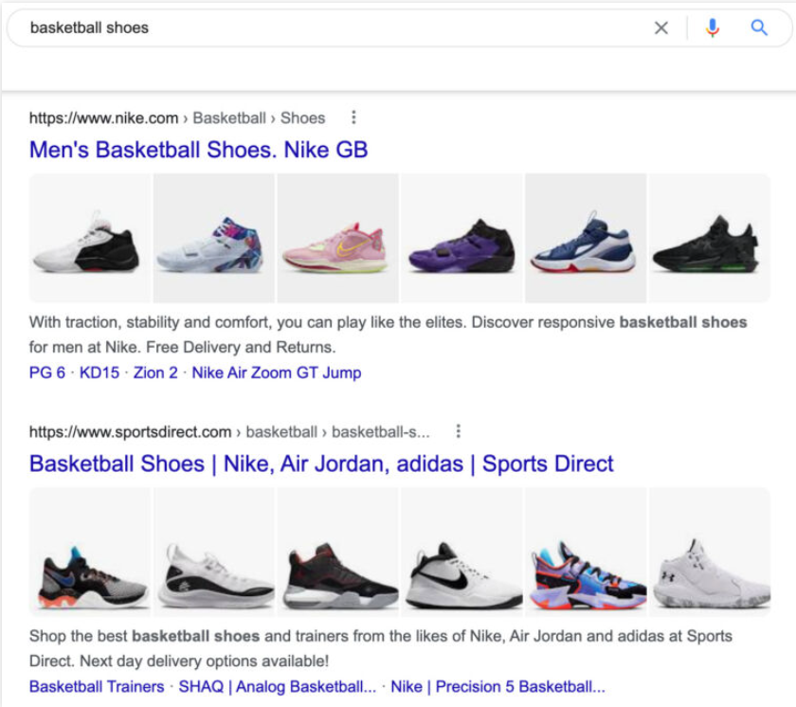This screenshot has height=707, width=796.
Task: Select the white and black Nike shoe thumbnail
Action: [90, 238]
